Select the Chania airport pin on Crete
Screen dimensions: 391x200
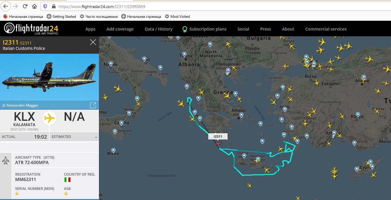pyautogui.click(x=244, y=156)
